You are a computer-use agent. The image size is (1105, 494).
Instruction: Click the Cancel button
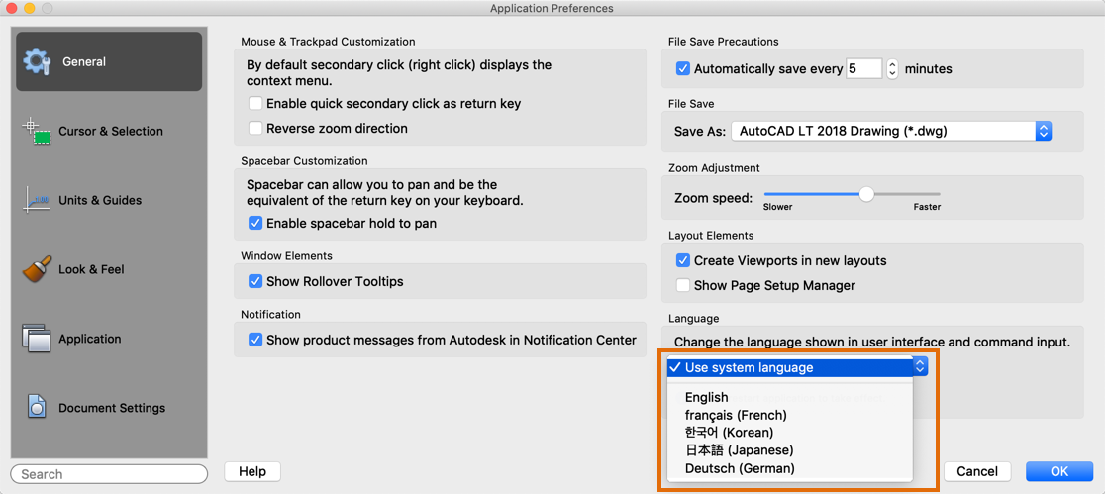(x=976, y=471)
